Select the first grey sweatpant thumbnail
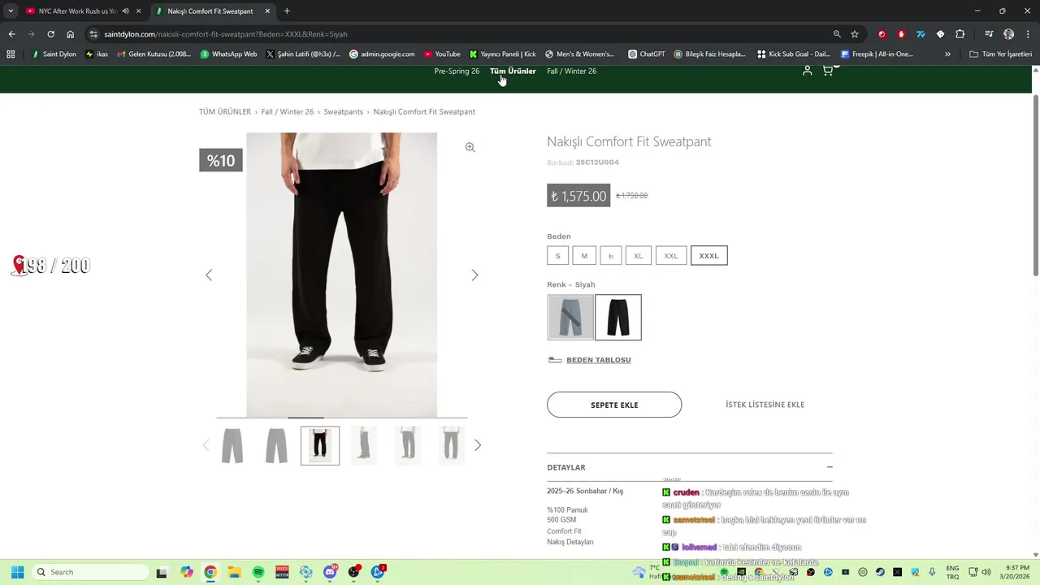Viewport: 1040px width, 585px height. tap(232, 445)
